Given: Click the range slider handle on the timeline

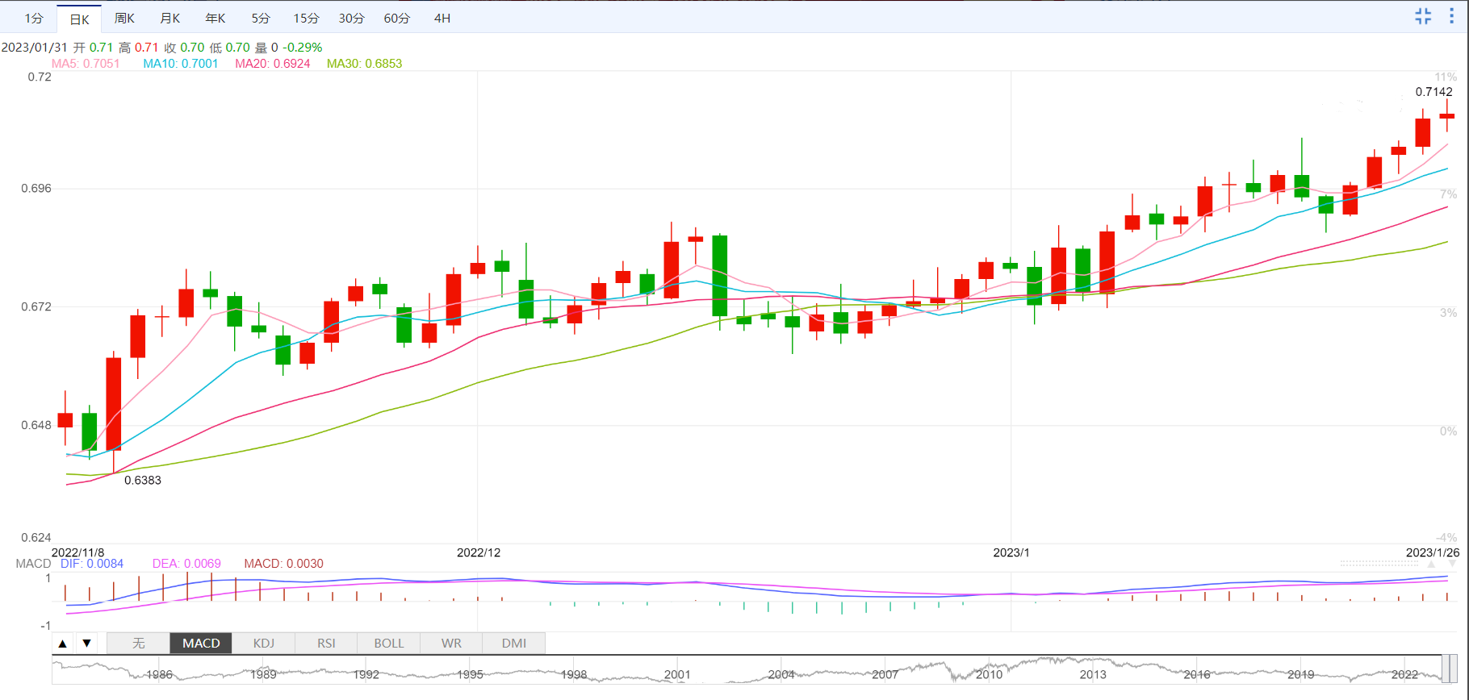Looking at the screenshot, I should tap(1450, 669).
